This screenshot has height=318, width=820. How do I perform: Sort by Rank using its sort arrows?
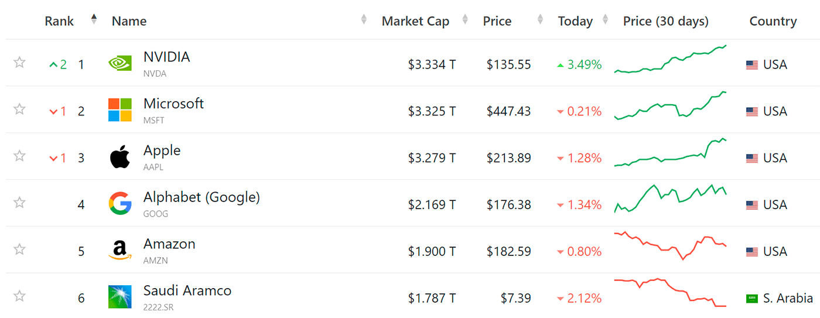[x=94, y=19]
